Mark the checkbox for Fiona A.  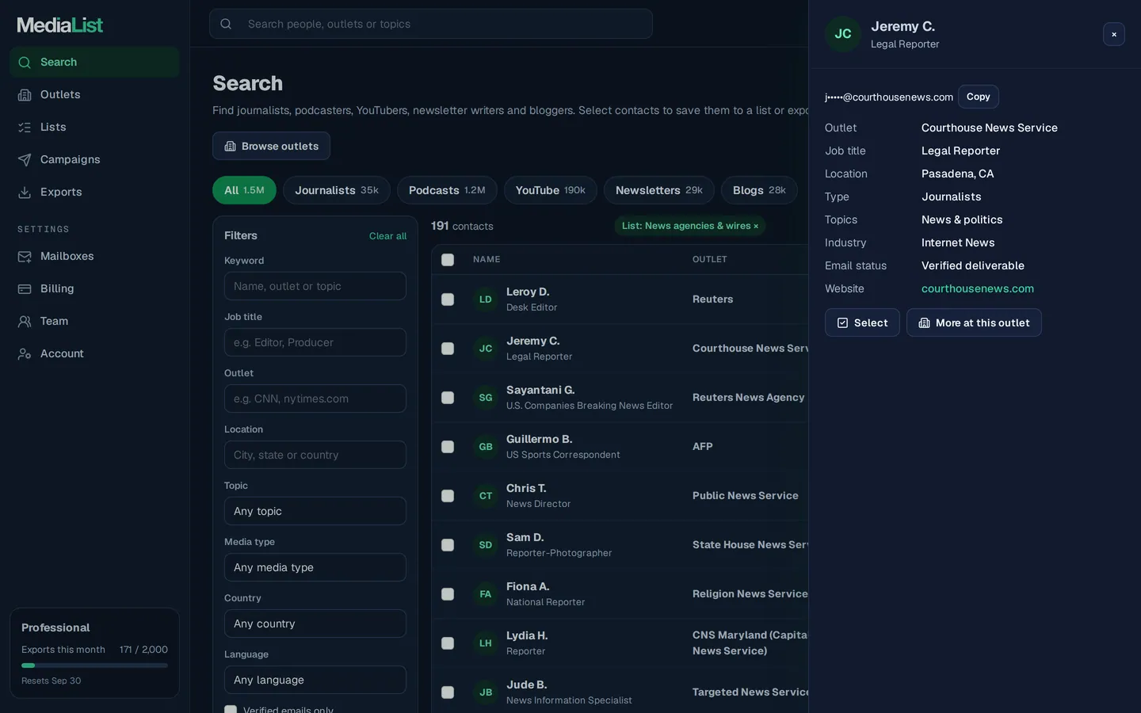click(x=448, y=594)
